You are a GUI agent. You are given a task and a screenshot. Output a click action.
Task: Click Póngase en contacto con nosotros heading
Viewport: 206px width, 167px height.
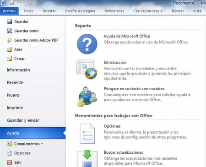click(134, 89)
